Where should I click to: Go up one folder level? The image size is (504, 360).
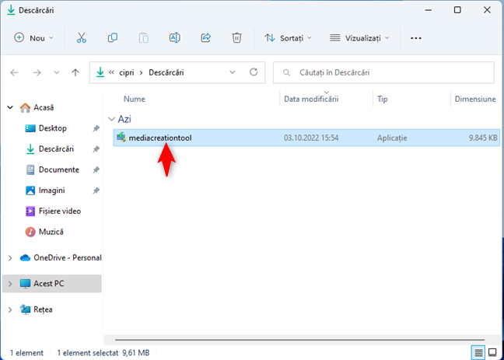click(75, 72)
